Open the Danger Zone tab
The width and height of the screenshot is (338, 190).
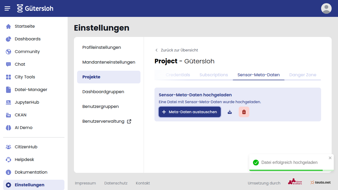pyautogui.click(x=303, y=75)
